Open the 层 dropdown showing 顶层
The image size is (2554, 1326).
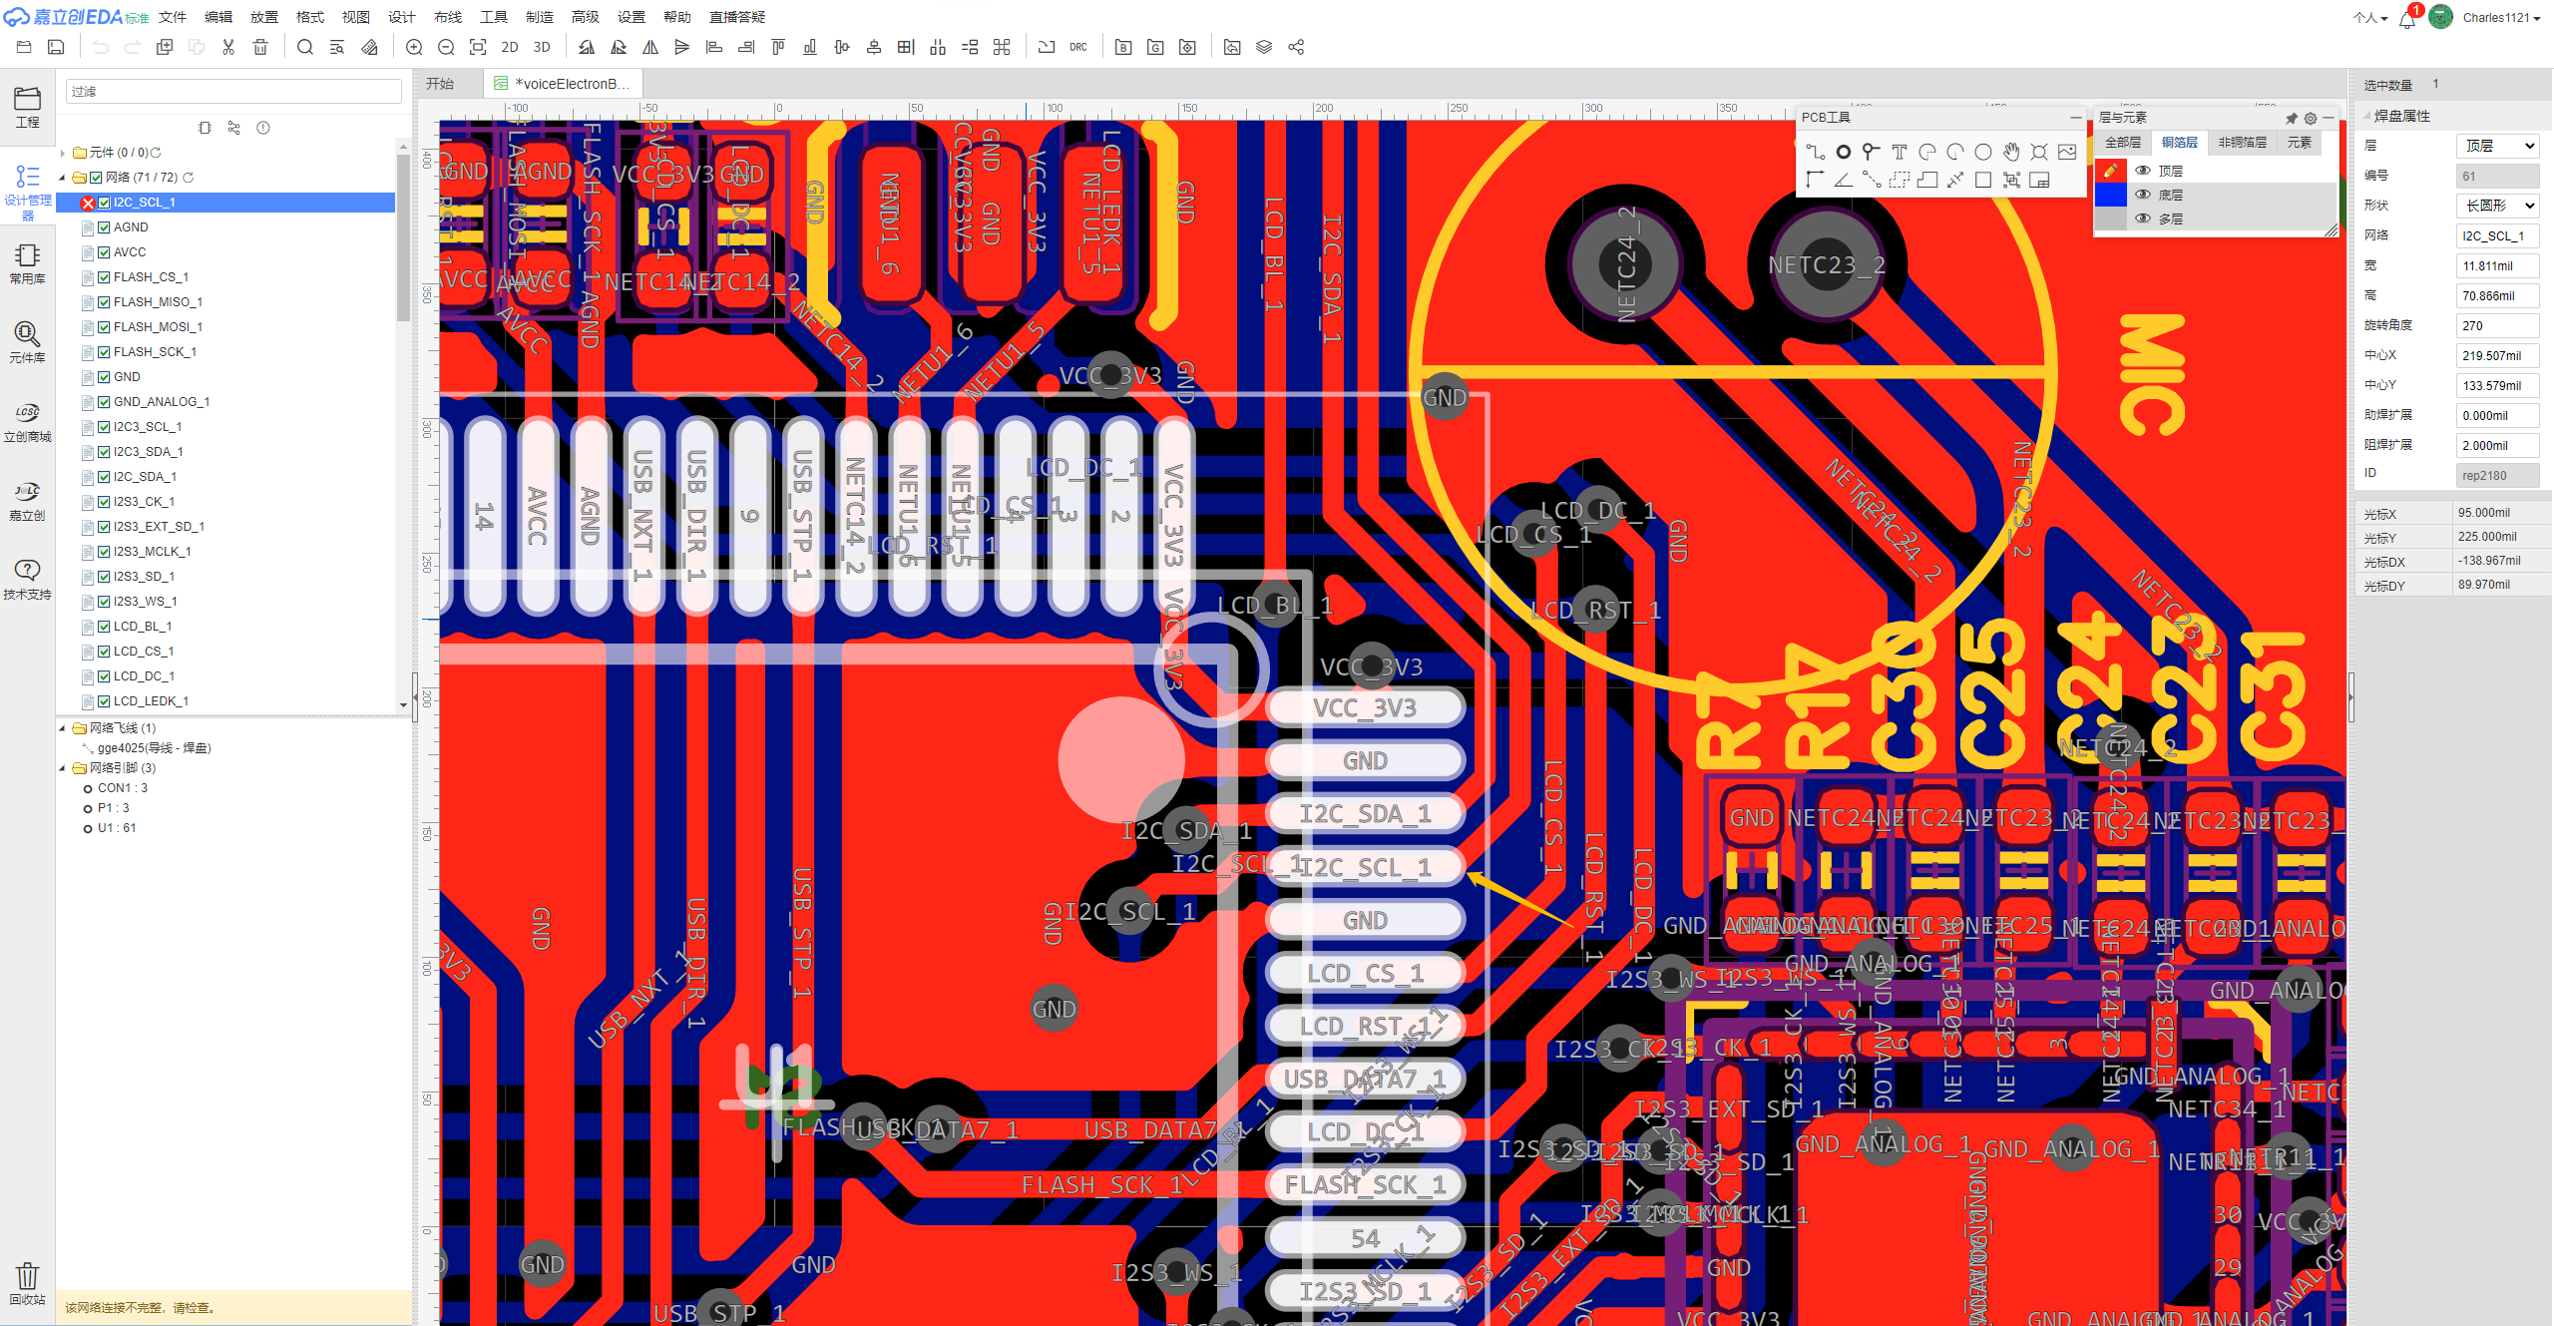click(2497, 145)
